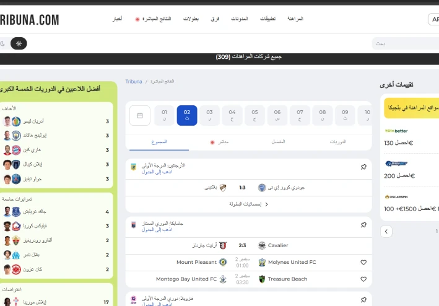
Task: Open المدونات blogs menu
Action: point(240,19)
